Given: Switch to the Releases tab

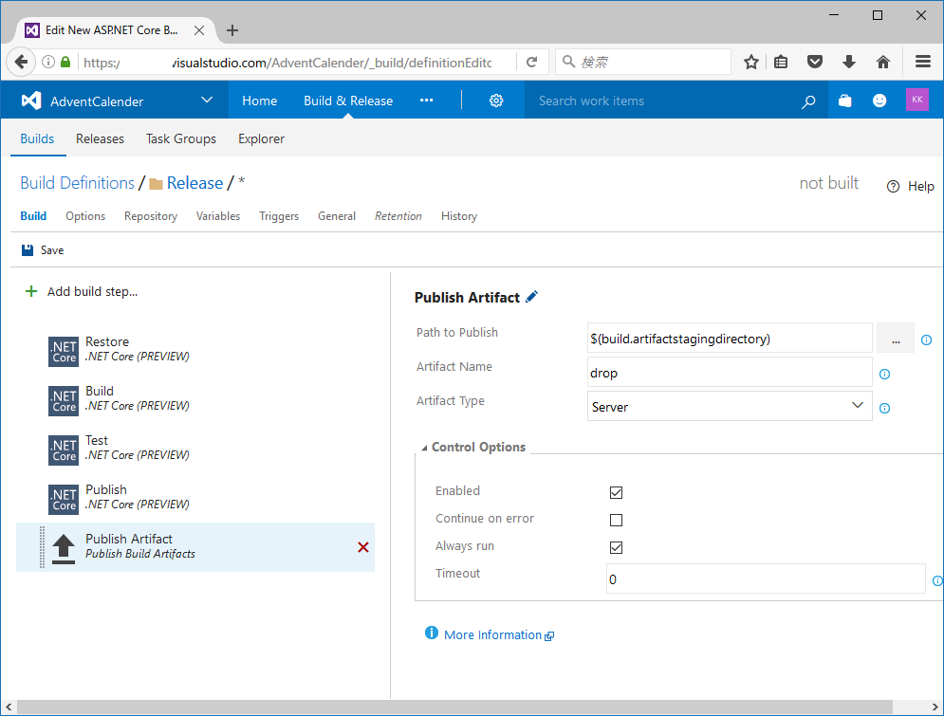Looking at the screenshot, I should (x=100, y=139).
